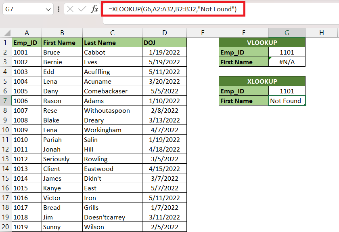Click the Not Found result cell
The image size is (339, 232).
point(287,101)
